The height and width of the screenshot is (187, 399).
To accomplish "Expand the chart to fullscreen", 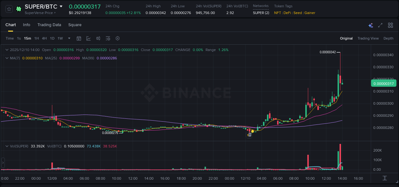I will click(x=380, y=25).
